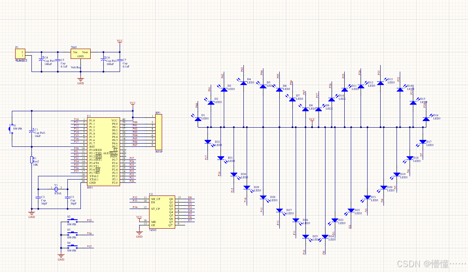Click the P20 net label on 8051 pin 21

[x=132, y=181]
